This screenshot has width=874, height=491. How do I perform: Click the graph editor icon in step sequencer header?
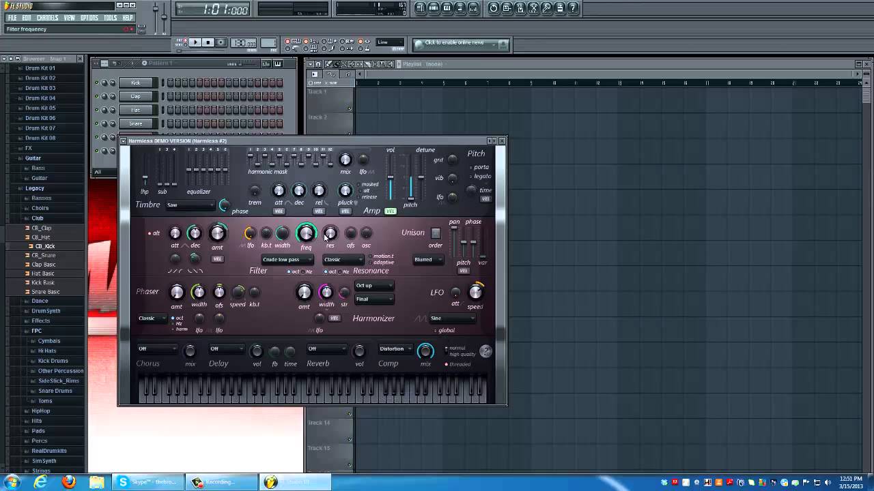click(266, 63)
